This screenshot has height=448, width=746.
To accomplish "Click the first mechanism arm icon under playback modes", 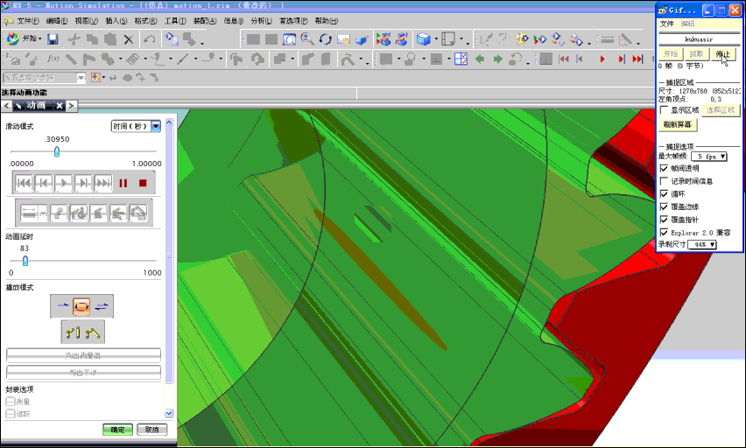I will 73,332.
